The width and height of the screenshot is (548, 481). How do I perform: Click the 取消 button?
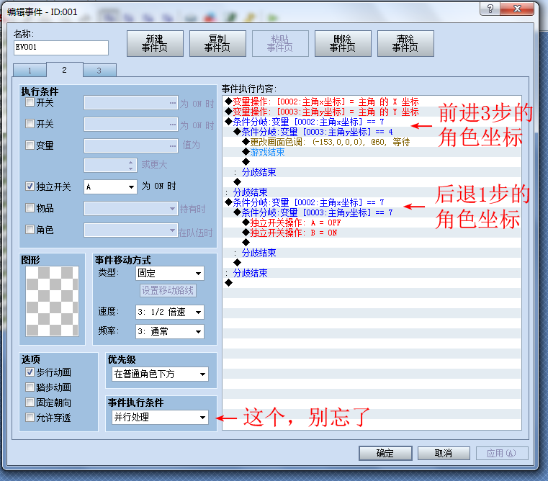(x=444, y=454)
